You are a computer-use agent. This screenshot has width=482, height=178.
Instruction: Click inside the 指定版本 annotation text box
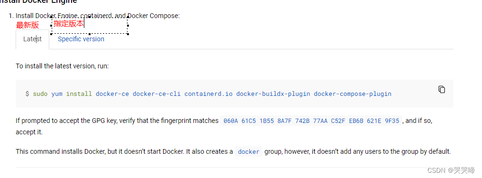pos(90,26)
